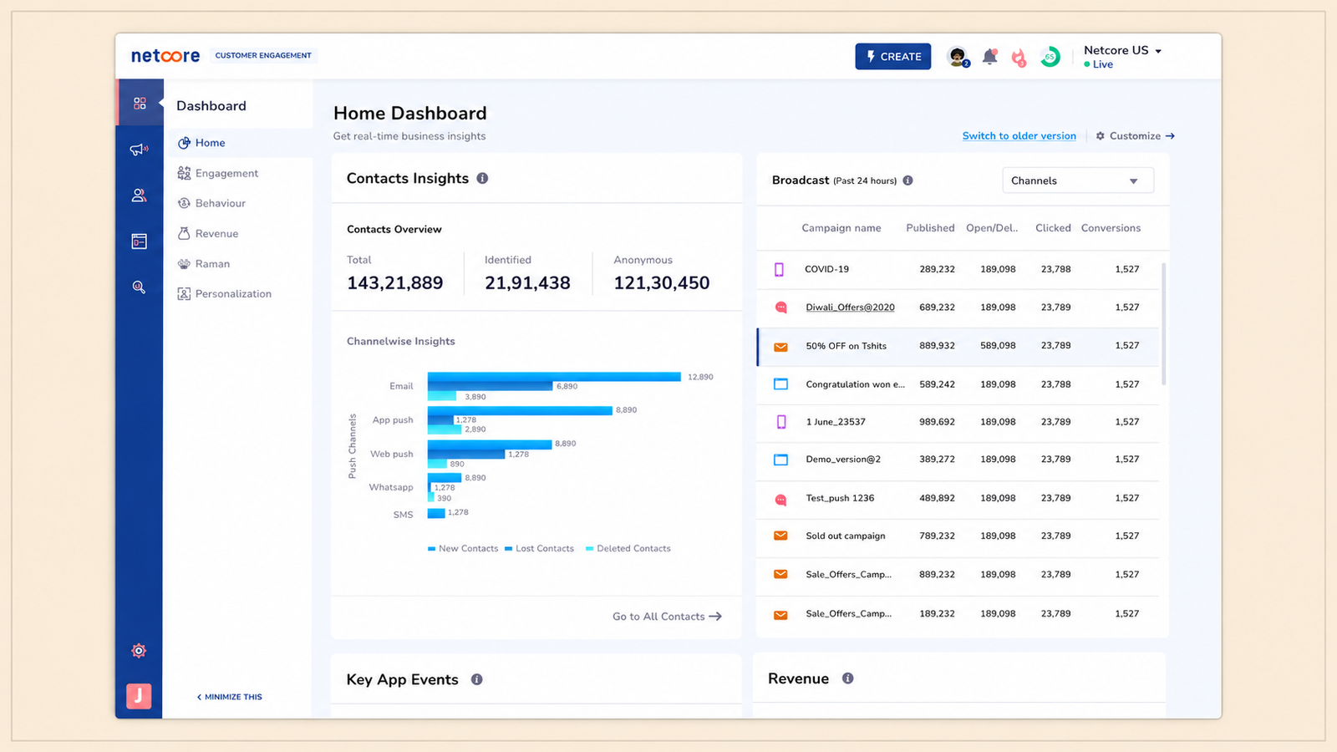Select Engagement in Dashboard menu
Viewport: 1337px width, 752px height.
(226, 173)
